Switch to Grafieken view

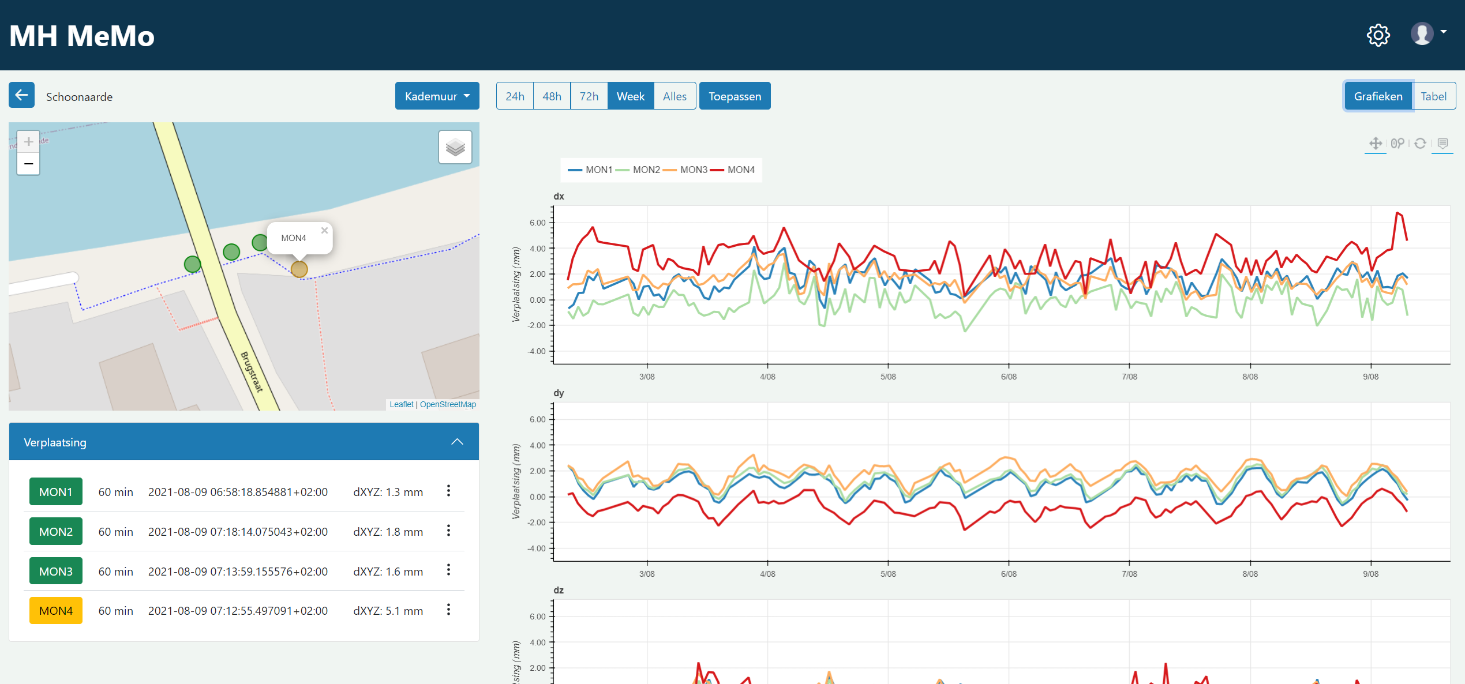pos(1378,96)
